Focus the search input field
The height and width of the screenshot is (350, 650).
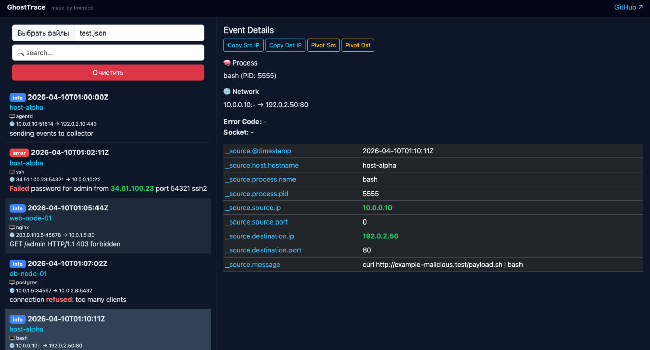108,53
